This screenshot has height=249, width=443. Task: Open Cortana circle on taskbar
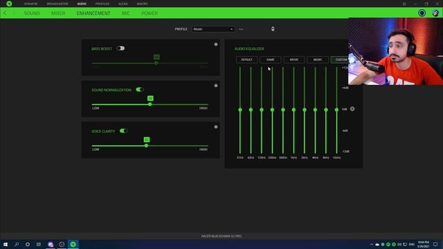pos(28,244)
